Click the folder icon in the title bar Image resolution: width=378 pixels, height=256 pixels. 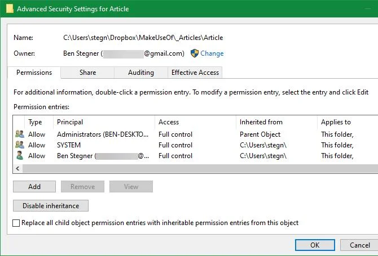10,8
